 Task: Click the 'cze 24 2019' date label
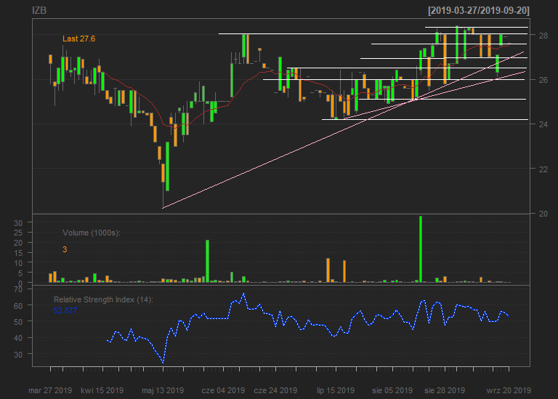click(275, 390)
